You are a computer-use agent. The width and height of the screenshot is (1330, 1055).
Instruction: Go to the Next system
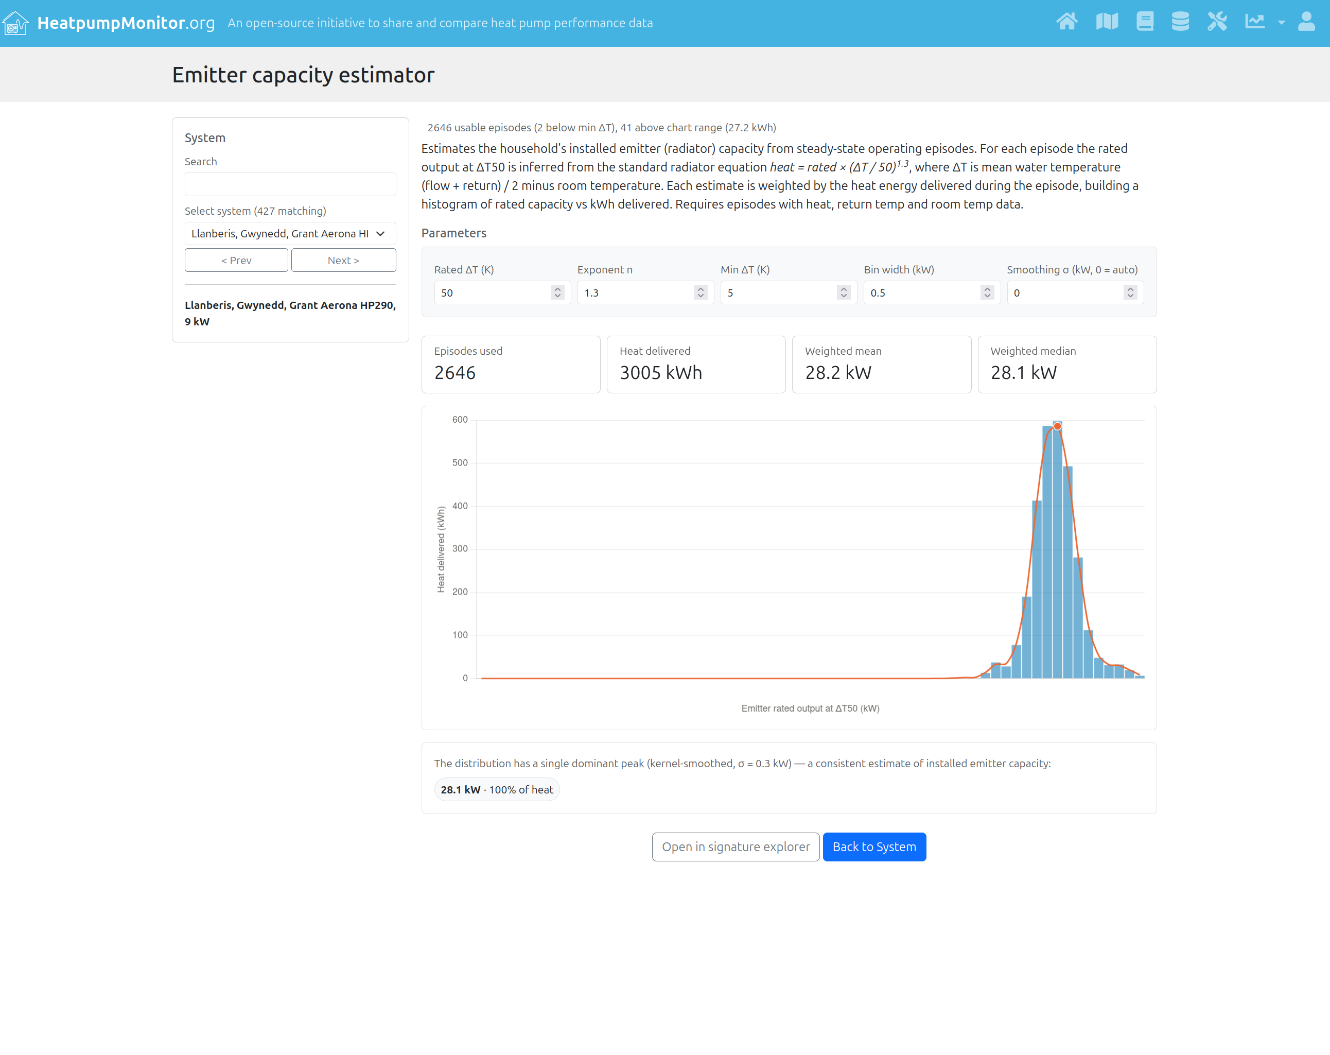(x=344, y=261)
